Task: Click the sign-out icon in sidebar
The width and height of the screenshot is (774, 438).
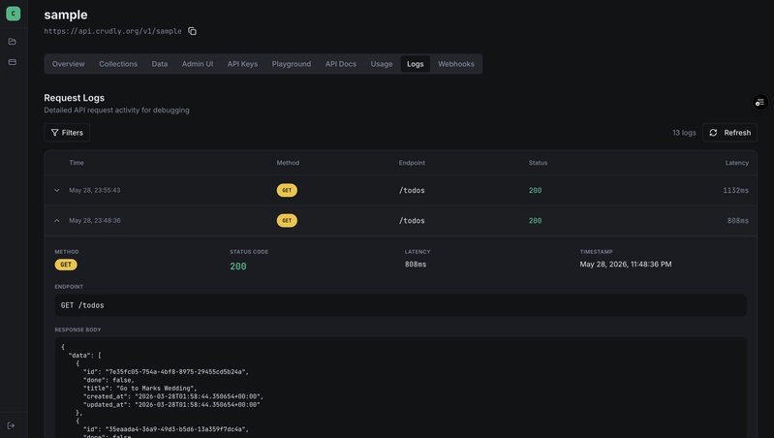Action: (11, 425)
